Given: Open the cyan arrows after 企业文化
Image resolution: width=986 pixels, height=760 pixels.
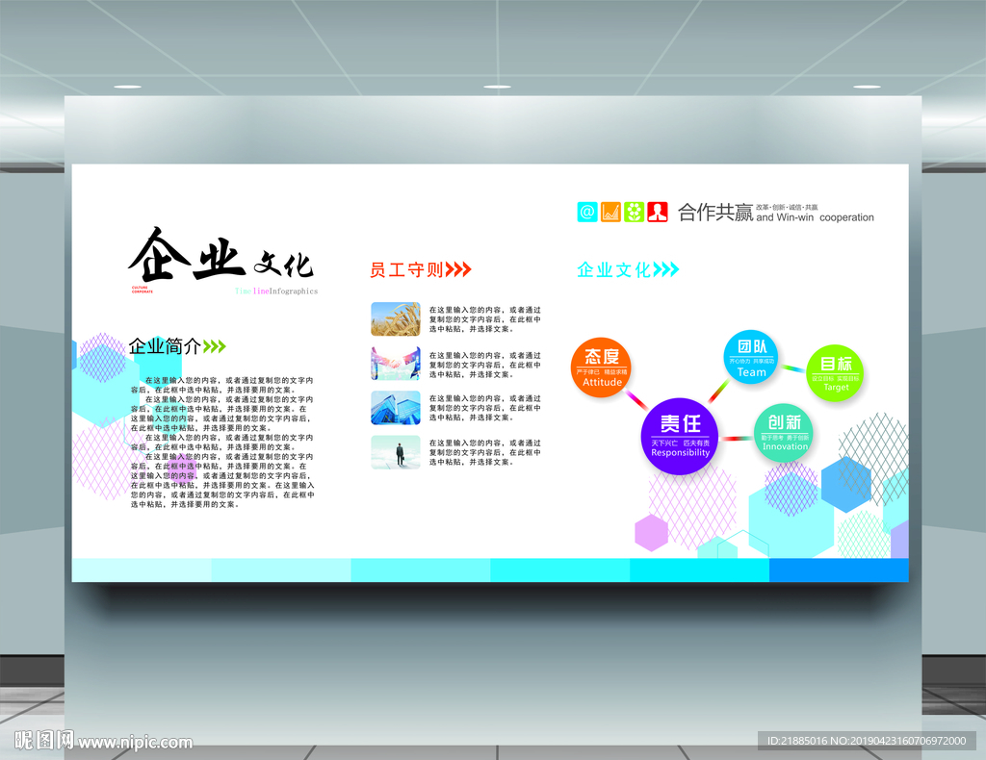Looking at the screenshot, I should (x=666, y=270).
